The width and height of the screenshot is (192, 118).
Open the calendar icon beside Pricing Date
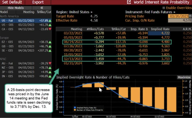tap(190, 16)
